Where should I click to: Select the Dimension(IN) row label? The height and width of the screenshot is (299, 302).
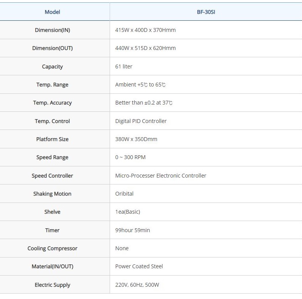click(52, 30)
